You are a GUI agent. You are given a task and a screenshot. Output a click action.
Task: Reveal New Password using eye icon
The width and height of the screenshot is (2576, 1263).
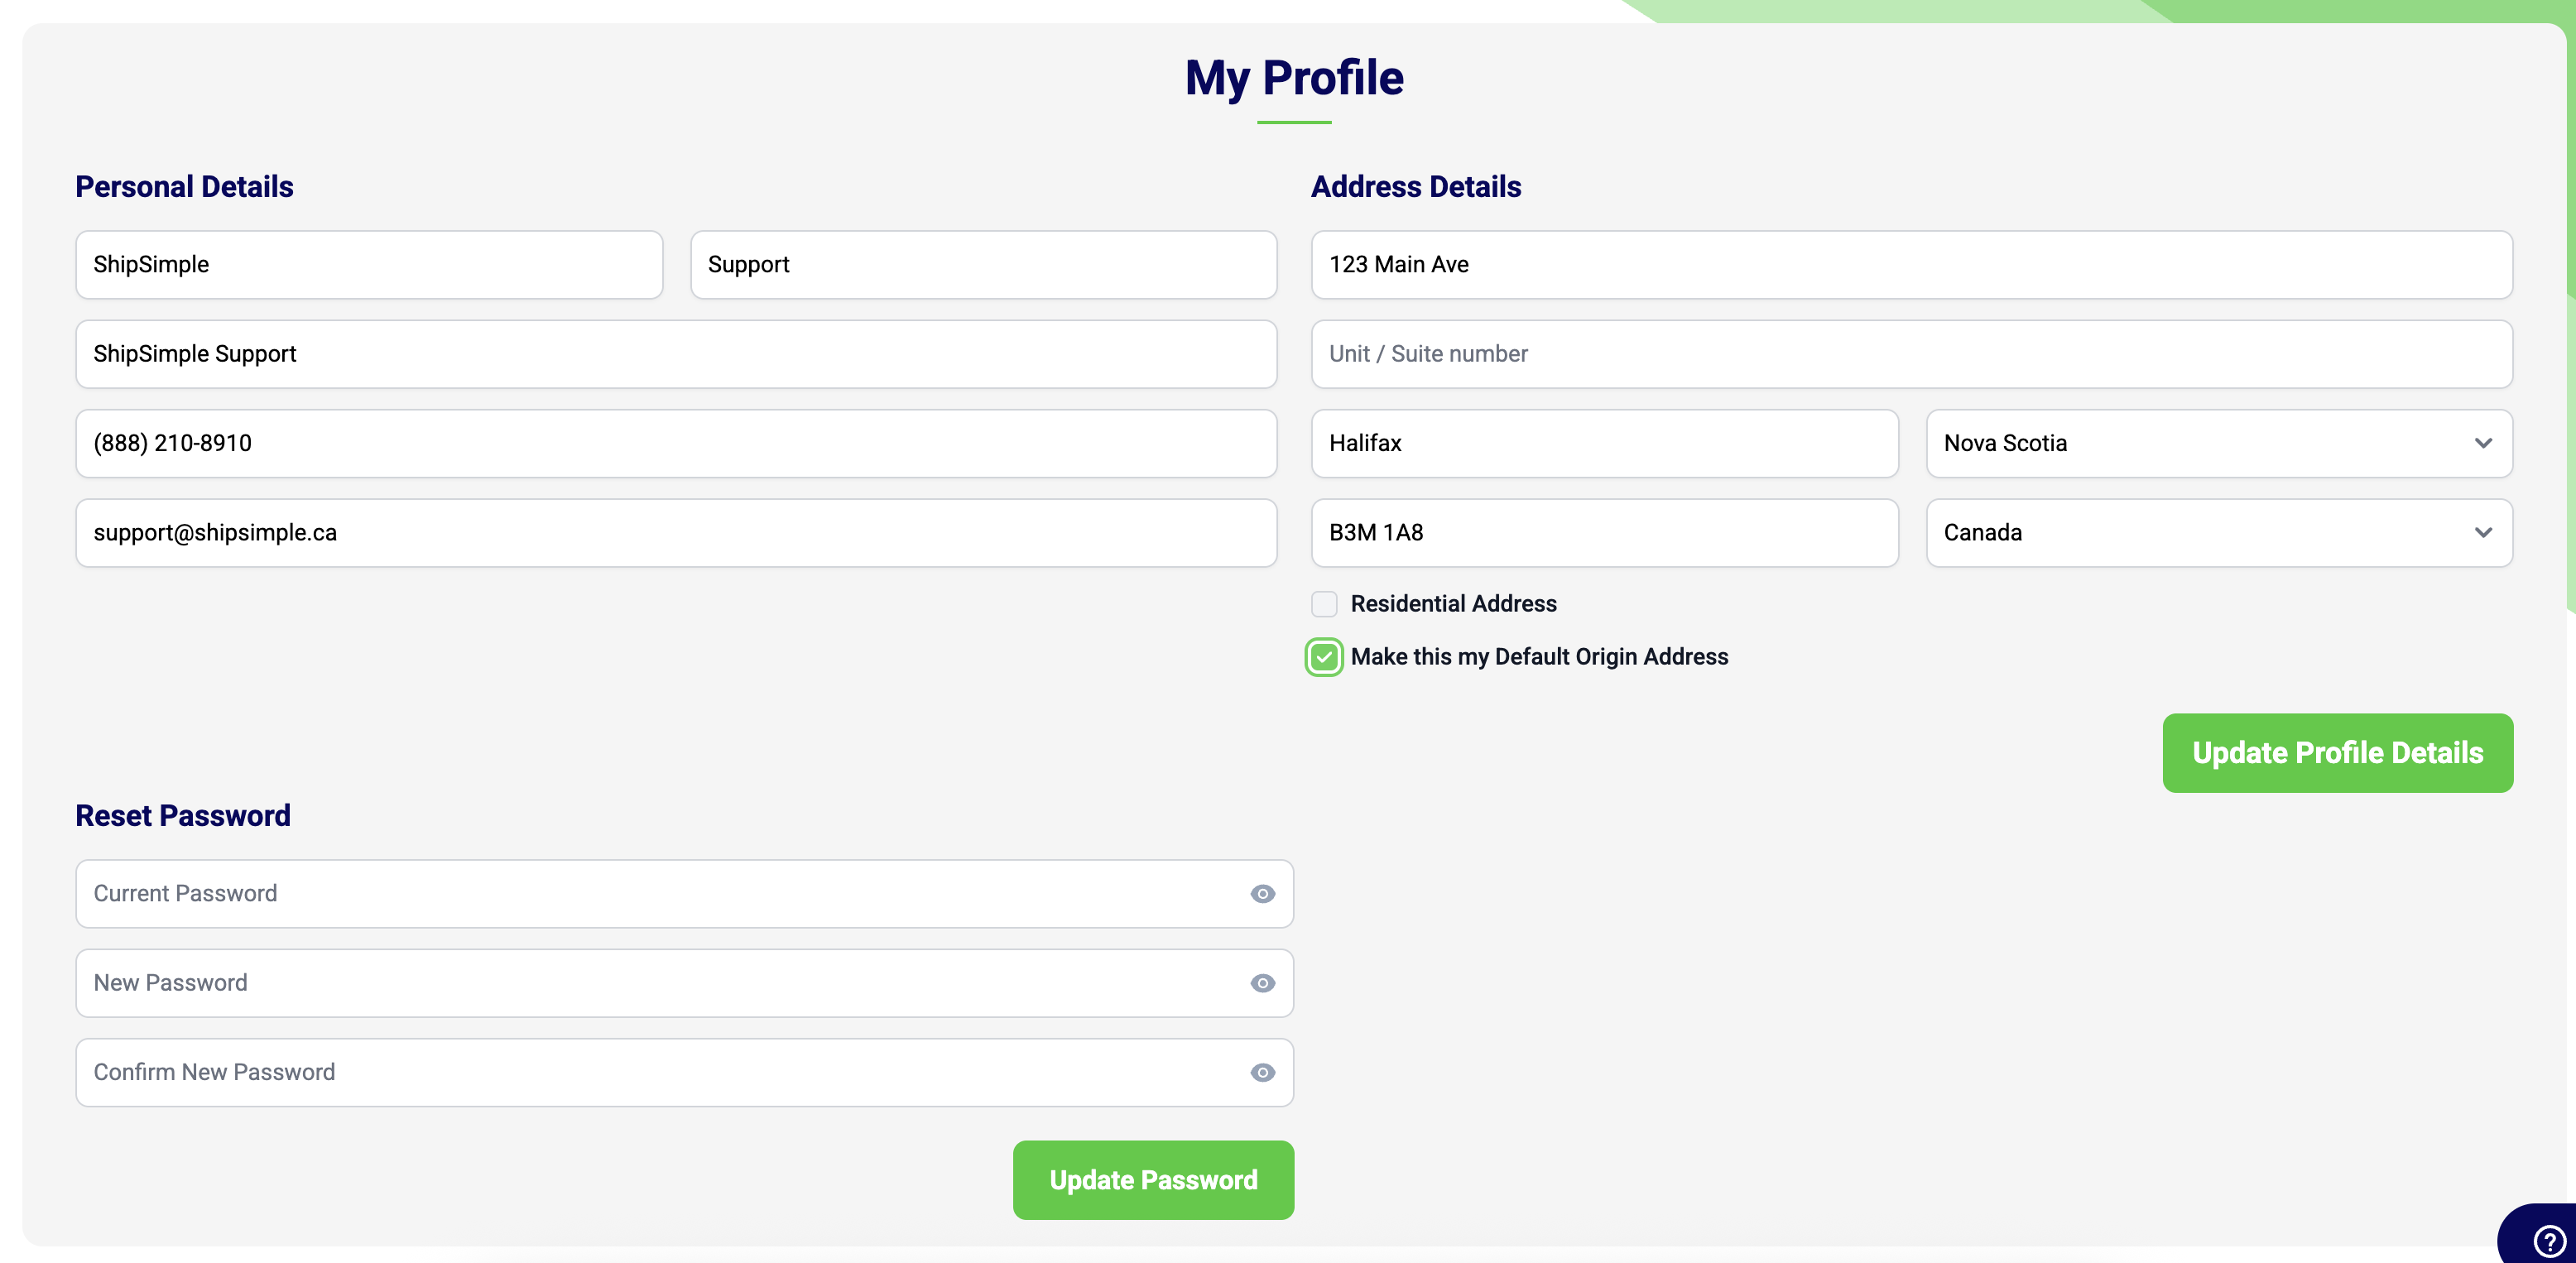click(1262, 983)
